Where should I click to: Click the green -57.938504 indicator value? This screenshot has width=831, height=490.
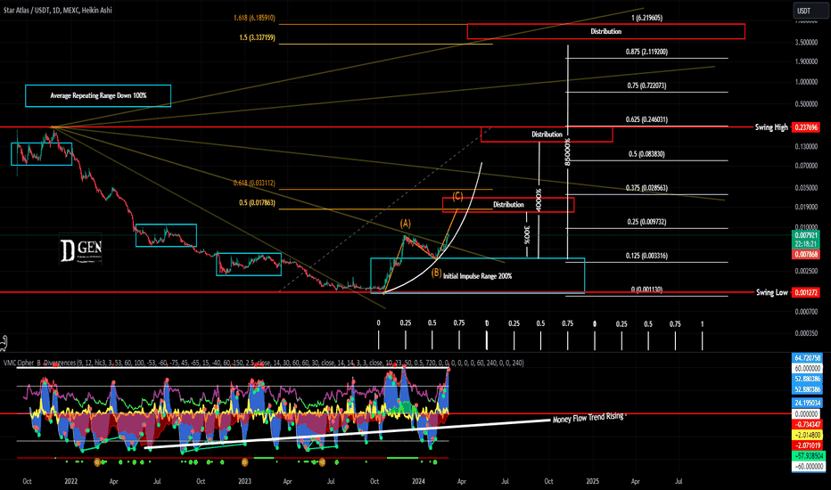(808, 456)
